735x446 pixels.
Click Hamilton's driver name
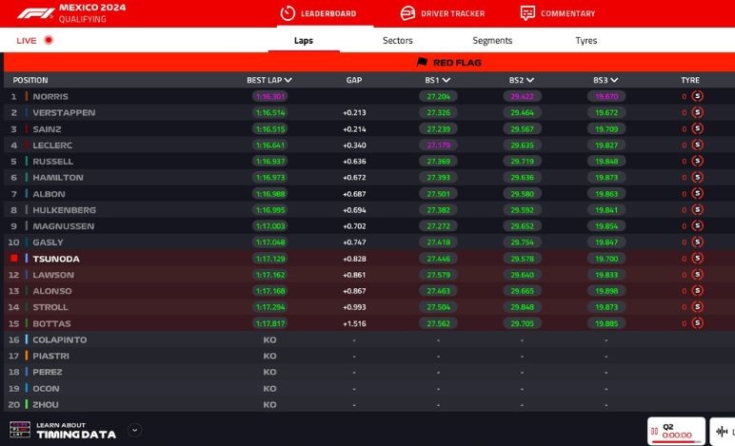click(x=58, y=178)
